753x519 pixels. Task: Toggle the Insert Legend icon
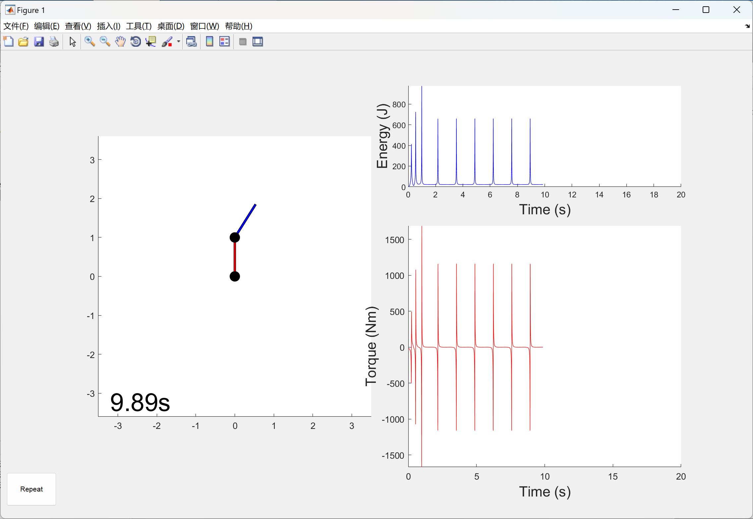[x=225, y=42]
